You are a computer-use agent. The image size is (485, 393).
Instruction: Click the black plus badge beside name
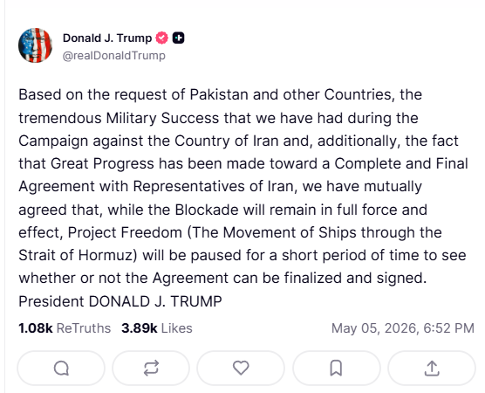point(178,38)
